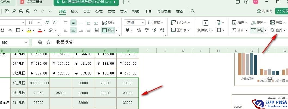Click the 合并 merge cells button
288x109 pixels.
coord(108,30)
